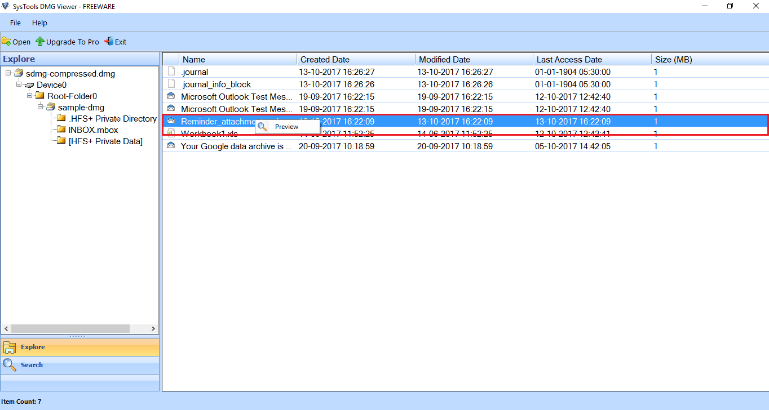Click the tree panel horizontal scrollbar thumb
This screenshot has height=410, width=769.
pos(70,328)
